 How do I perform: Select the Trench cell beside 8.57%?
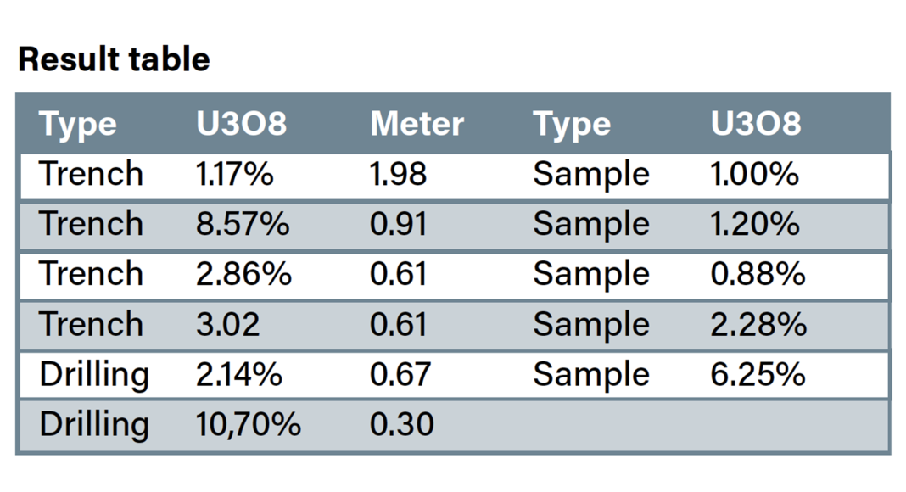click(91, 224)
